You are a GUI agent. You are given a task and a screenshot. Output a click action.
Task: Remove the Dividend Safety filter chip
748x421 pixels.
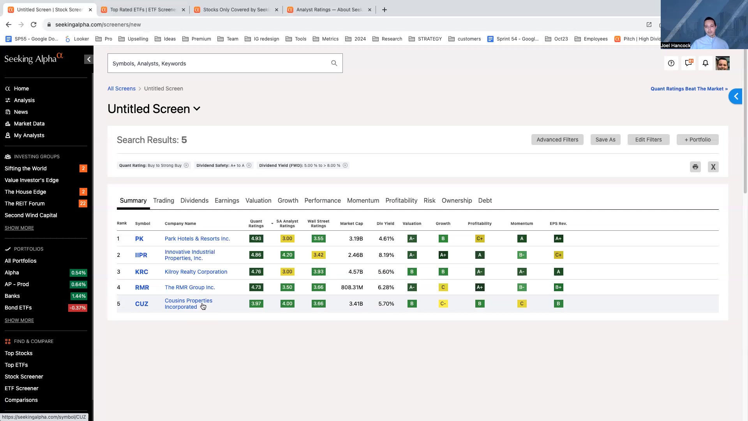tap(249, 165)
